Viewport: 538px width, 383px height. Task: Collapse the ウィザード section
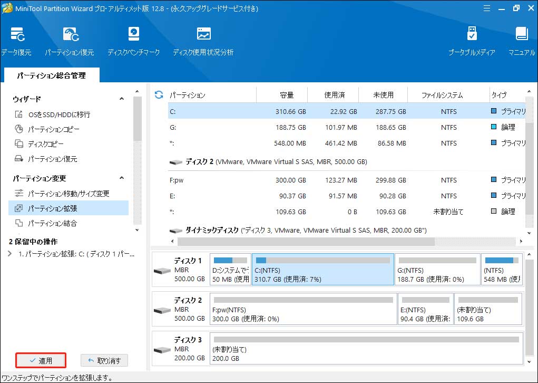tap(122, 99)
